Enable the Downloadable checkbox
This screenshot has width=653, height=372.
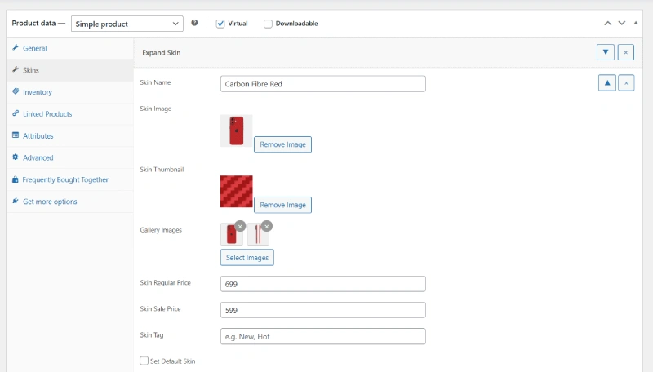(268, 24)
